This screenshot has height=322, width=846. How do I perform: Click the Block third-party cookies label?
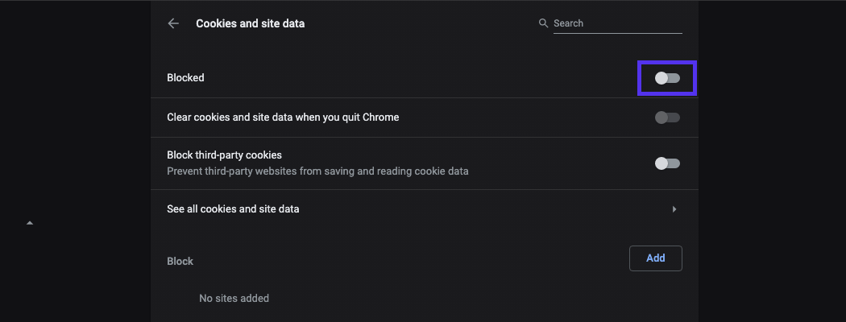click(x=224, y=155)
